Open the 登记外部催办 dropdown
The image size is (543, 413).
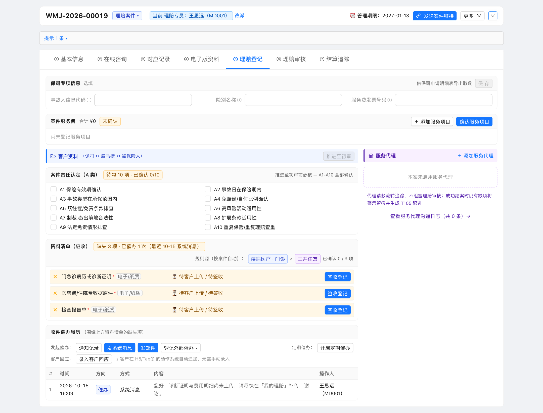[x=180, y=348]
